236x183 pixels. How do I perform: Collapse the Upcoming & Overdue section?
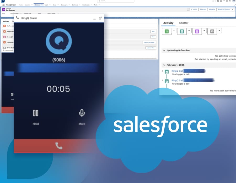164,50
